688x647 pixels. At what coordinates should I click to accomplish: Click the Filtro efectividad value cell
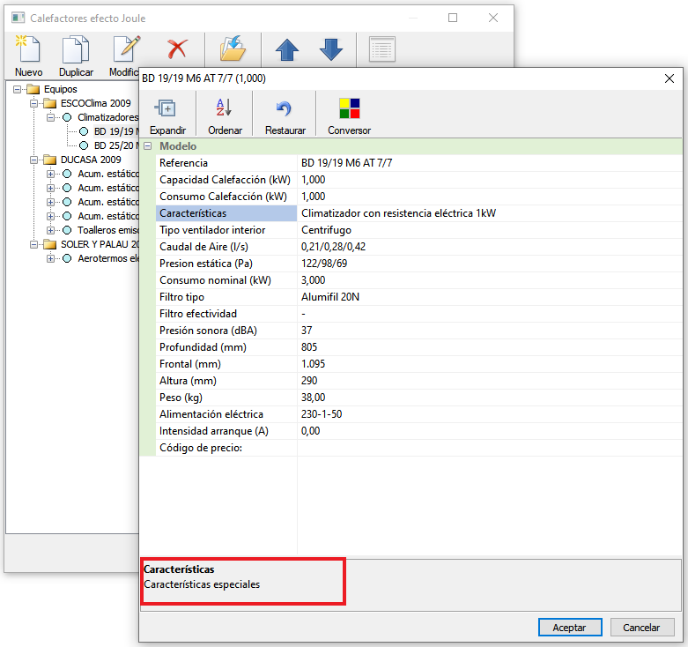coord(489,314)
